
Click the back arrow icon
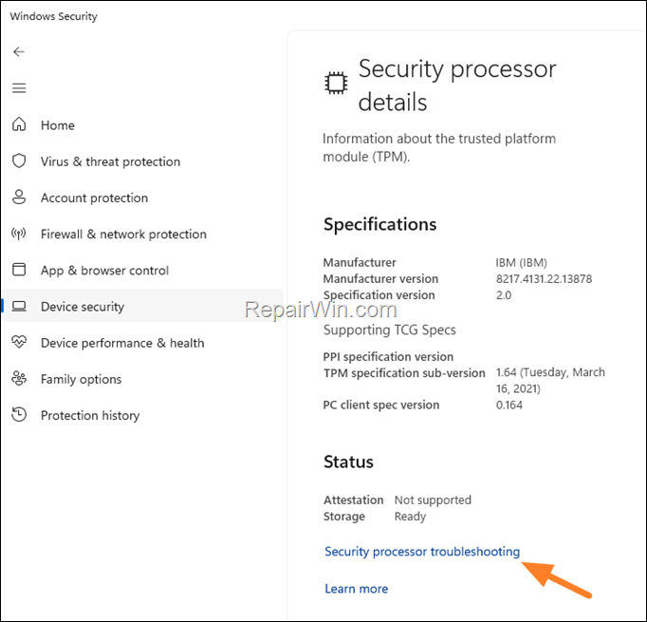pyautogui.click(x=19, y=51)
